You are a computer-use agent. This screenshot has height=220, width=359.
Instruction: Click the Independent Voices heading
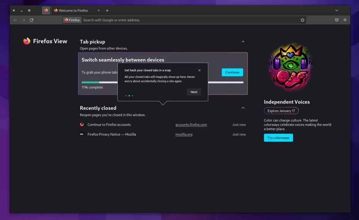click(287, 102)
